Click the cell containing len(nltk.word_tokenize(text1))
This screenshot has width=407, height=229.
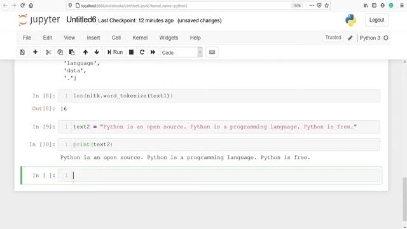[x=219, y=96]
